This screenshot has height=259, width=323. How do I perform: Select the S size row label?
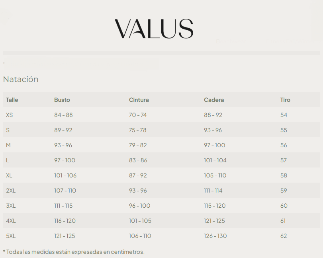(x=8, y=130)
